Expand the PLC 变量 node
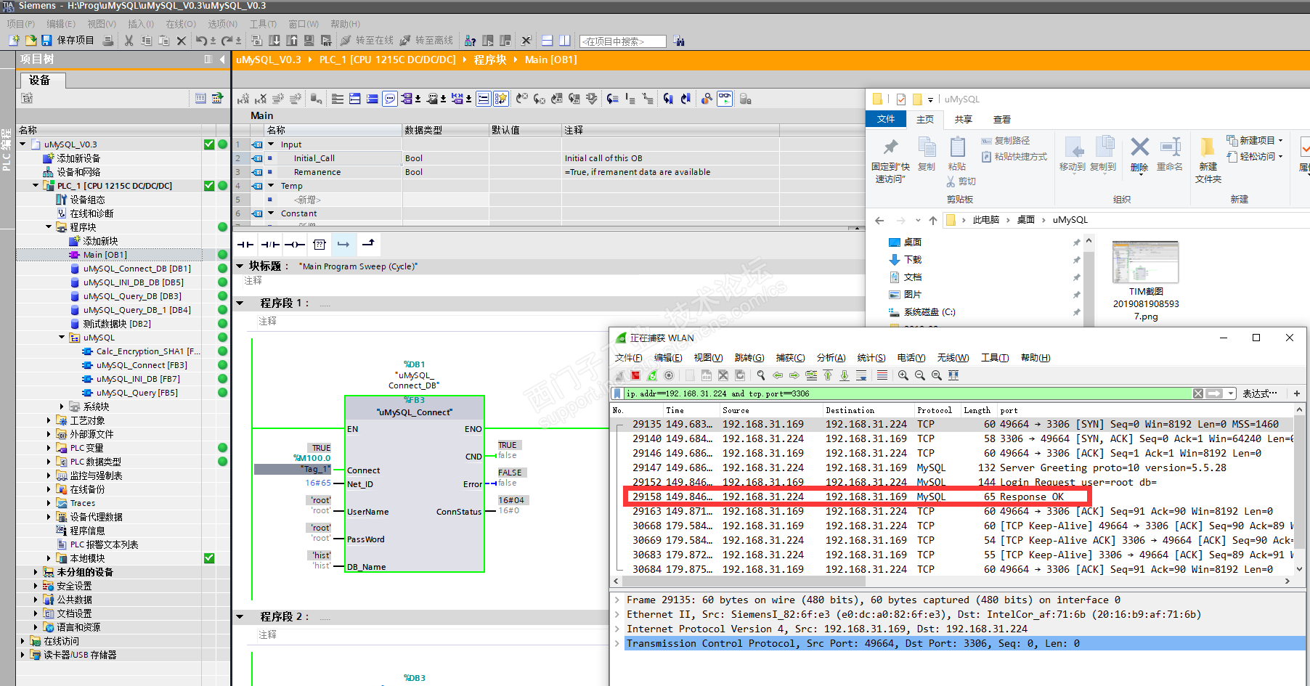The image size is (1310, 686). point(49,448)
